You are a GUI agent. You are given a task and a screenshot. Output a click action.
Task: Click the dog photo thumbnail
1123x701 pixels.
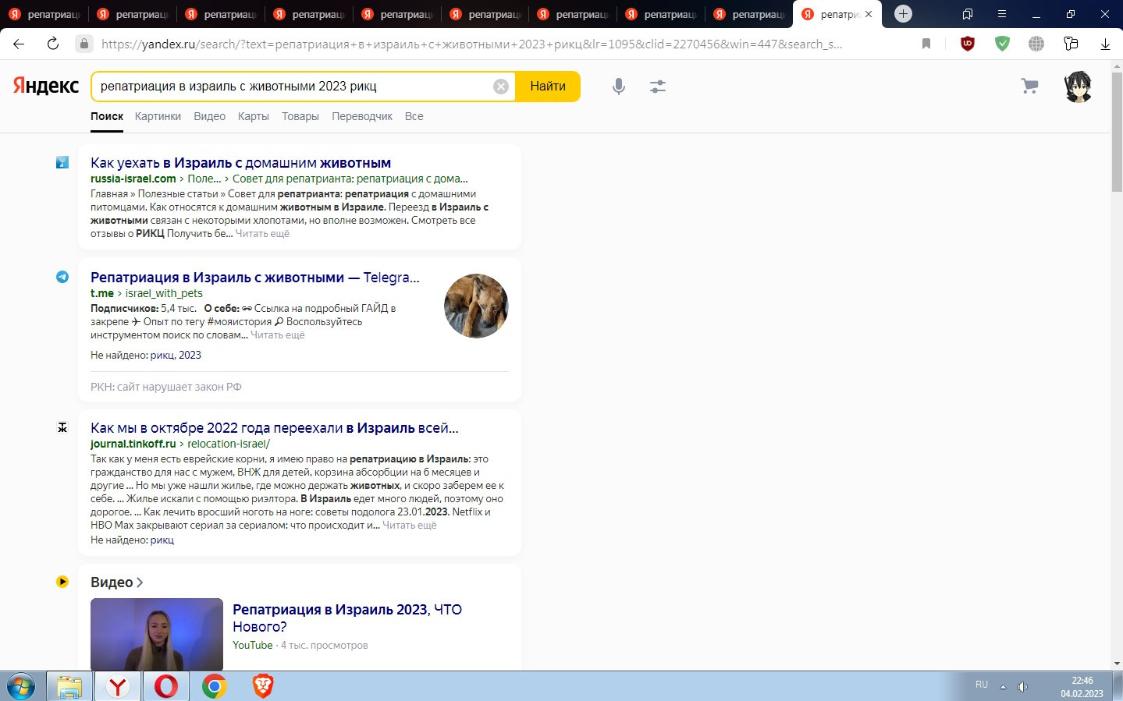(x=476, y=306)
